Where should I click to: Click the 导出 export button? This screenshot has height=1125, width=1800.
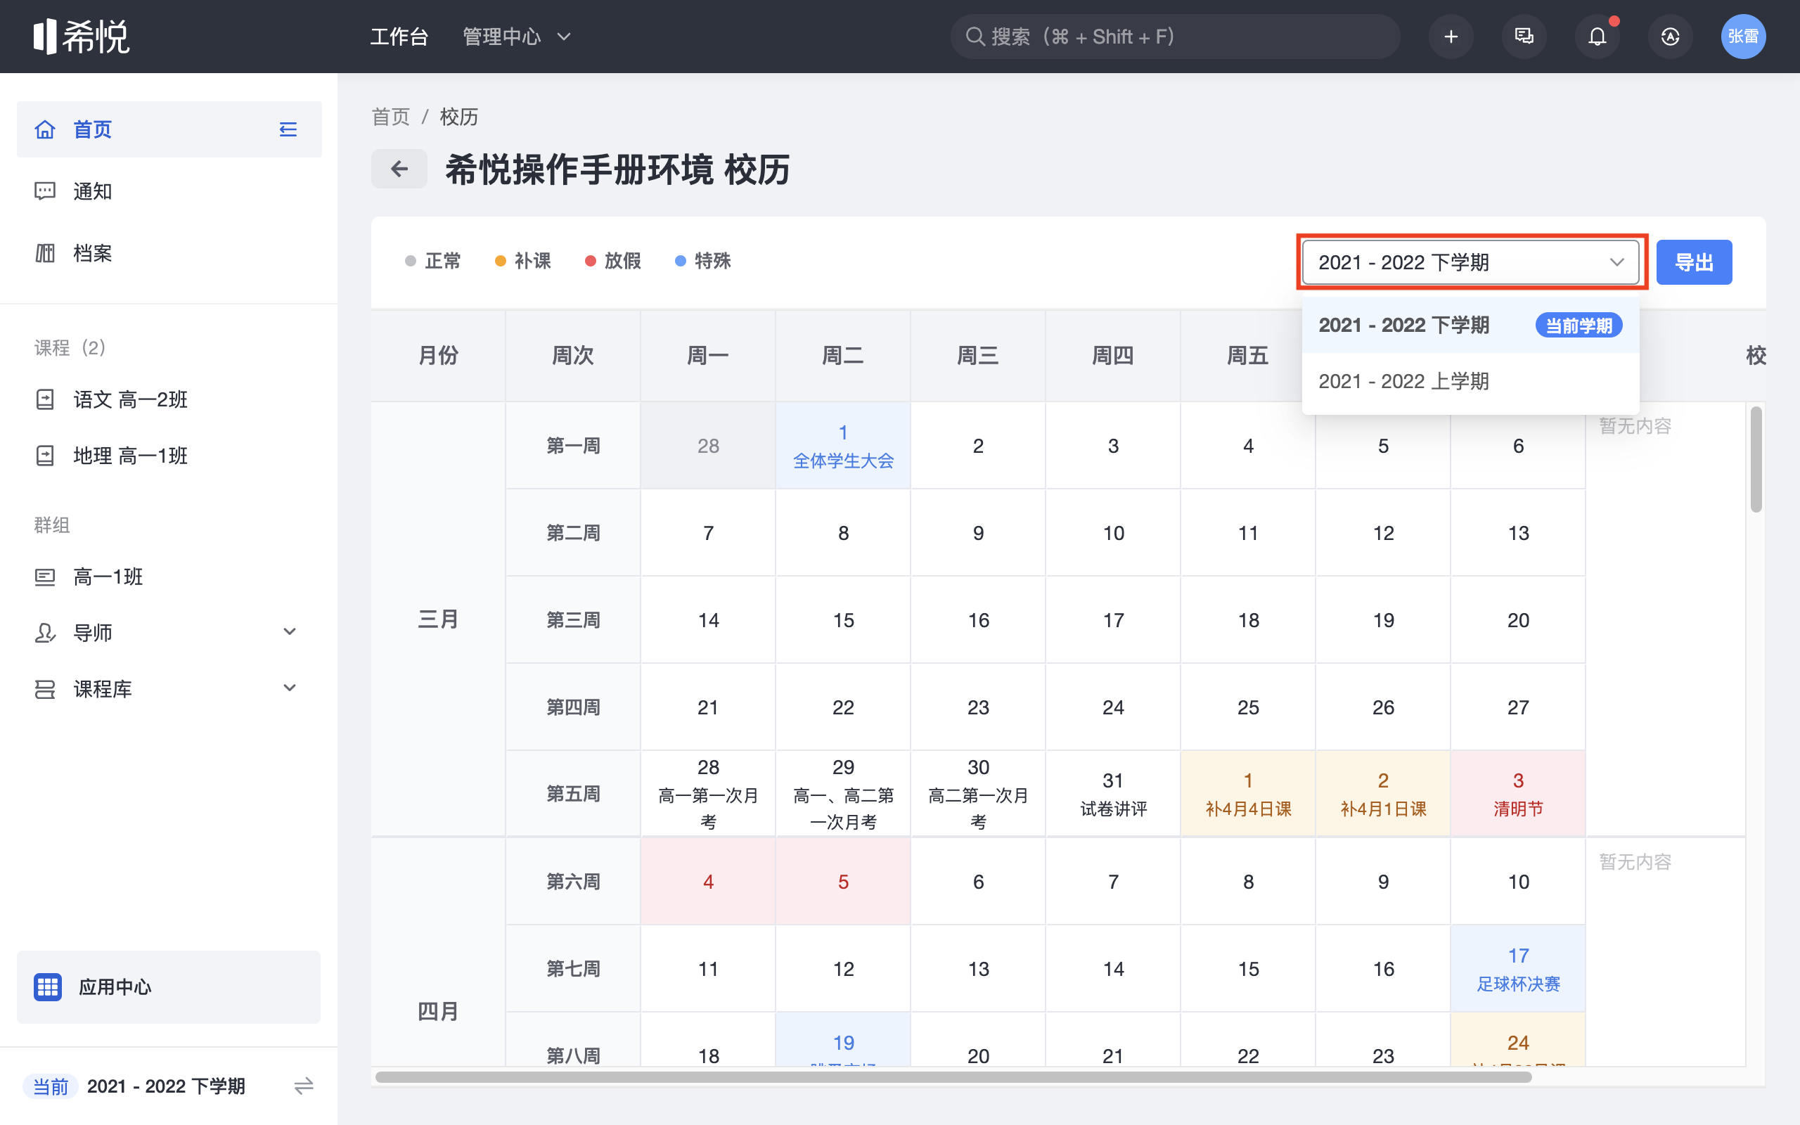1694,262
